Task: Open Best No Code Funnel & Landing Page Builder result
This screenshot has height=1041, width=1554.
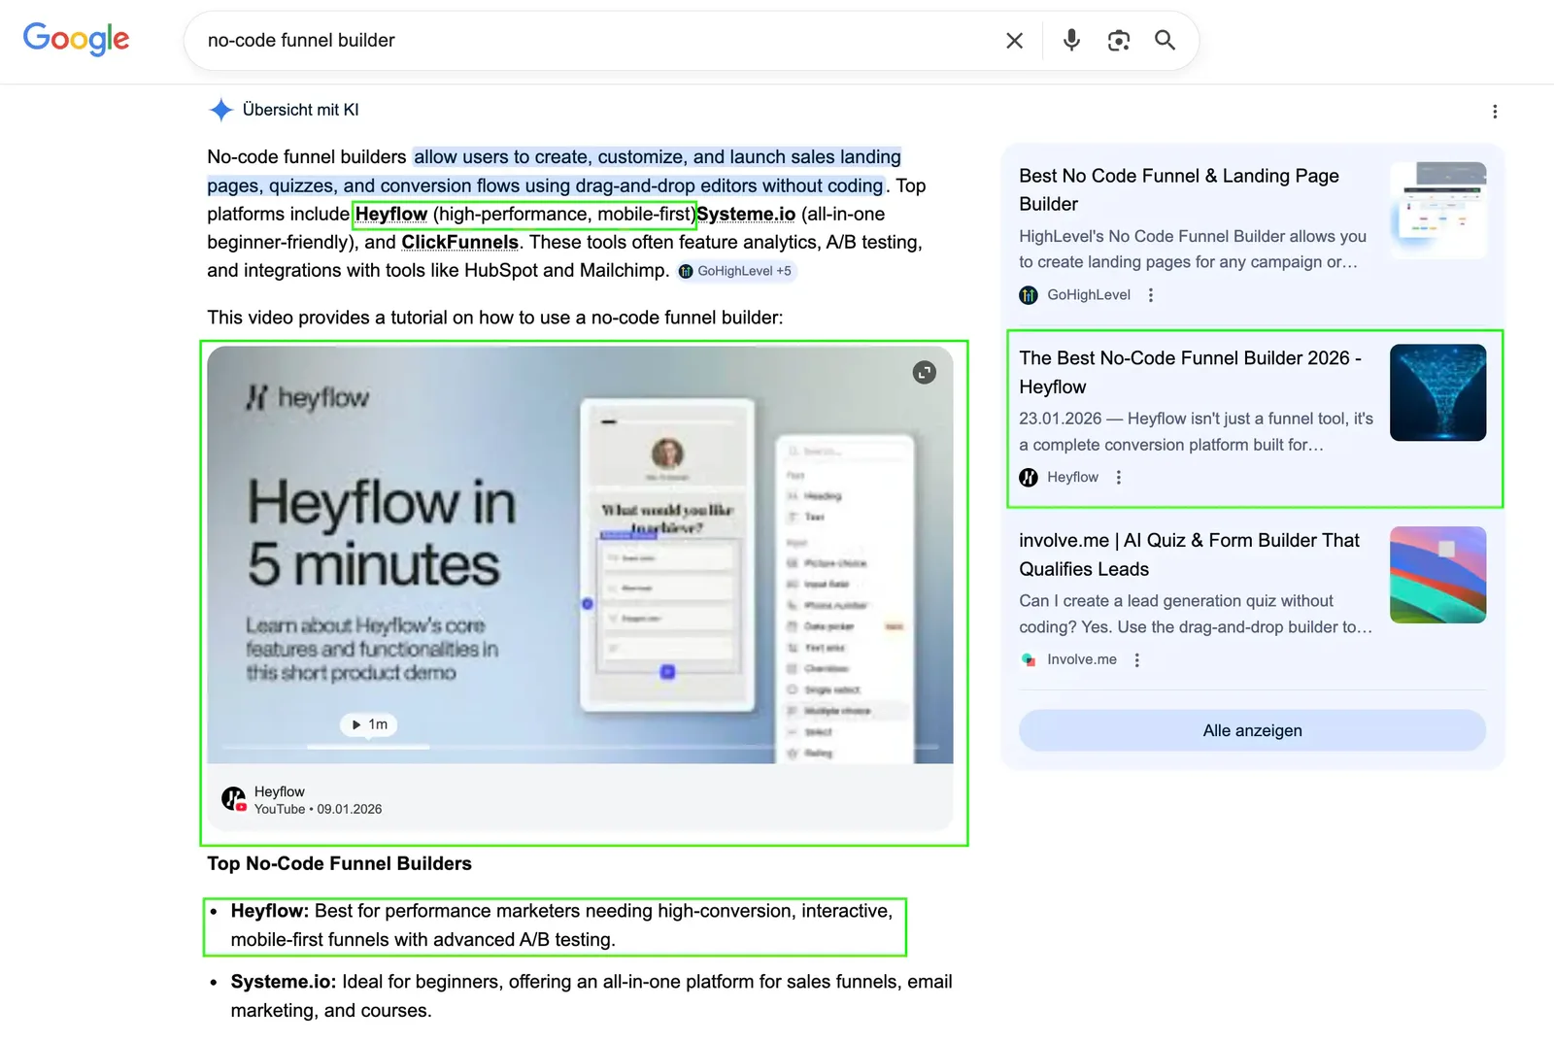Action: point(1179,189)
